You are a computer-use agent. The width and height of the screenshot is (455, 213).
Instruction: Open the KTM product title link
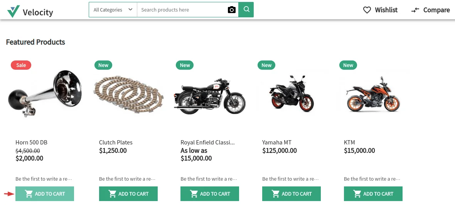[349, 143]
